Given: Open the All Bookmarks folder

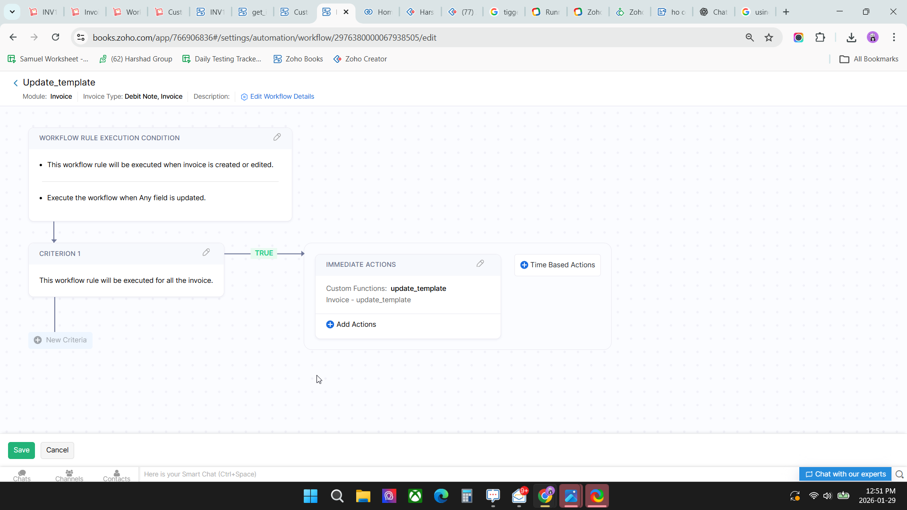Looking at the screenshot, I should pos(869,59).
